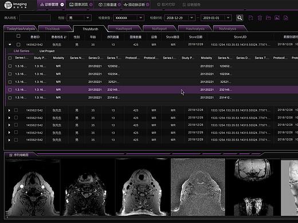Screen dimensions: 298x223
Task: Check the highlighted series row 232145
Action: point(10,90)
